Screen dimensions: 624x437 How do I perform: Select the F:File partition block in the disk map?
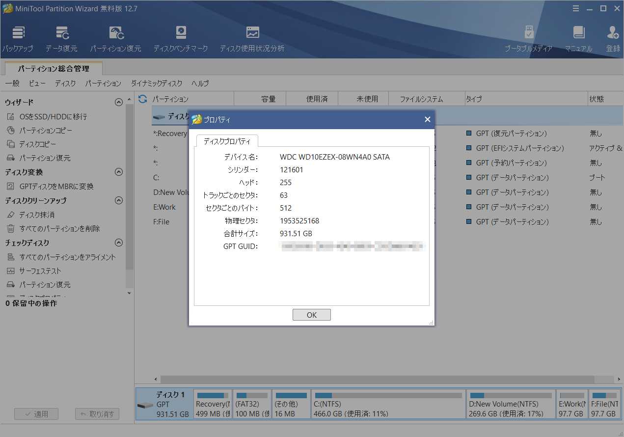pyautogui.click(x=605, y=404)
